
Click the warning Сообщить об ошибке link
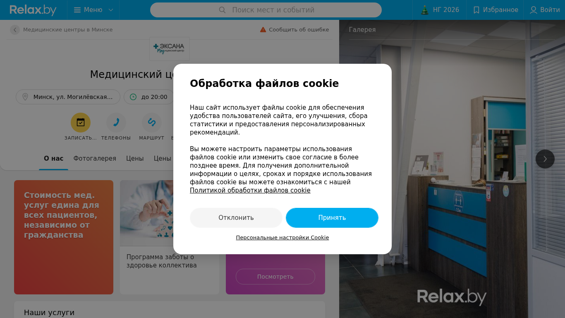[294, 30]
